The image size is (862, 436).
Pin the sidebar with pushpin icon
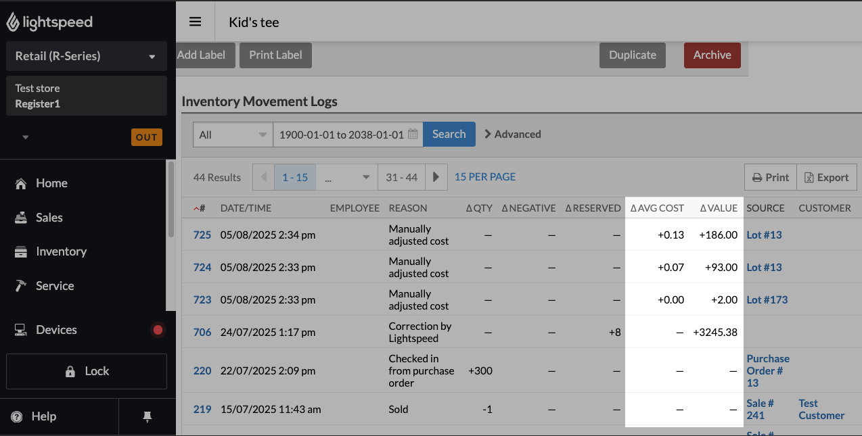[x=147, y=417]
